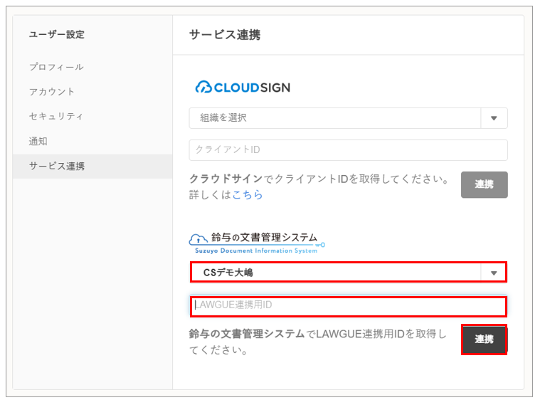Click the Suzuyo document management system logo
This screenshot has width=540, height=405.
[256, 242]
